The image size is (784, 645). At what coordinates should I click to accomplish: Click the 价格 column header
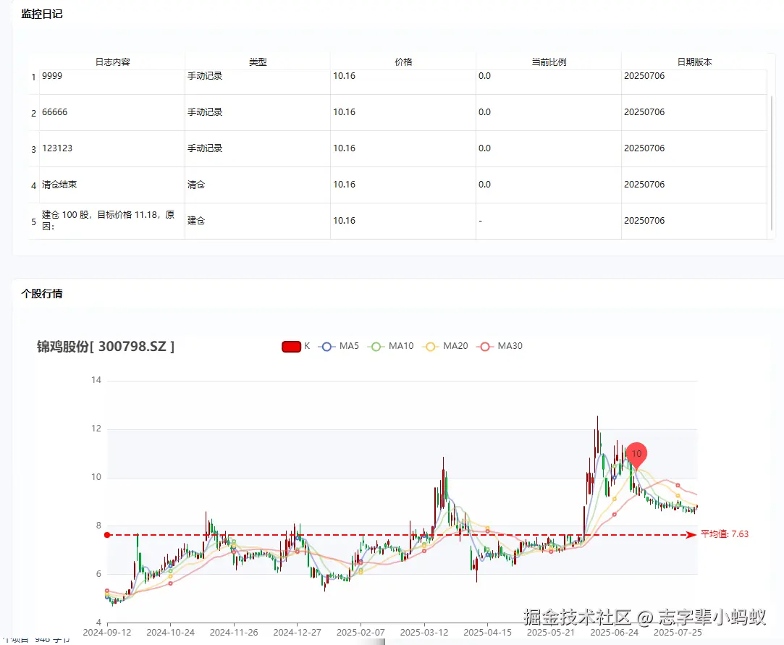pos(403,62)
